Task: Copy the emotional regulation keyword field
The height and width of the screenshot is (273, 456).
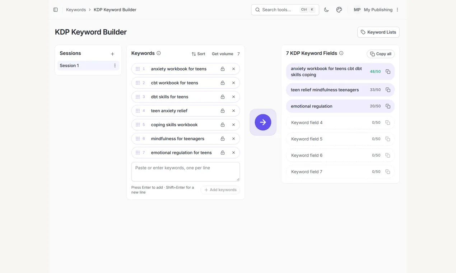Action: pos(388,106)
